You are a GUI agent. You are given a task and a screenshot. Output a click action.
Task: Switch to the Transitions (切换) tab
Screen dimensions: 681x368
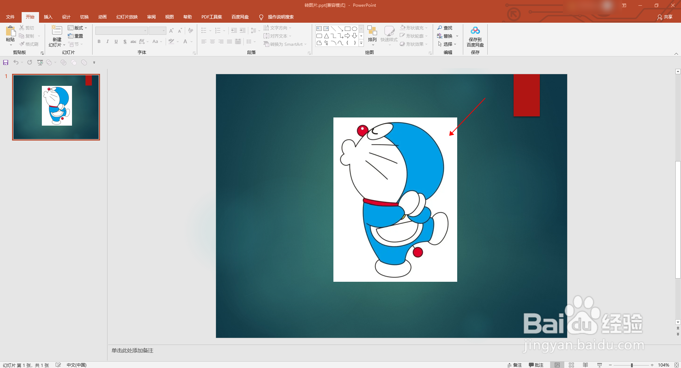[84, 17]
